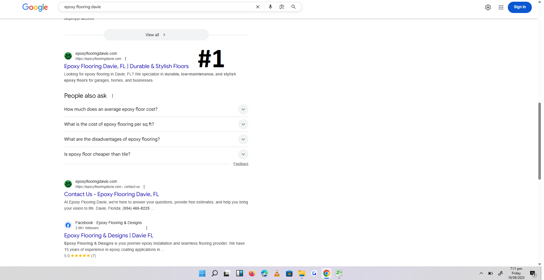Open Contact Us - Epoxy Flooring Davie, FL link

click(111, 194)
